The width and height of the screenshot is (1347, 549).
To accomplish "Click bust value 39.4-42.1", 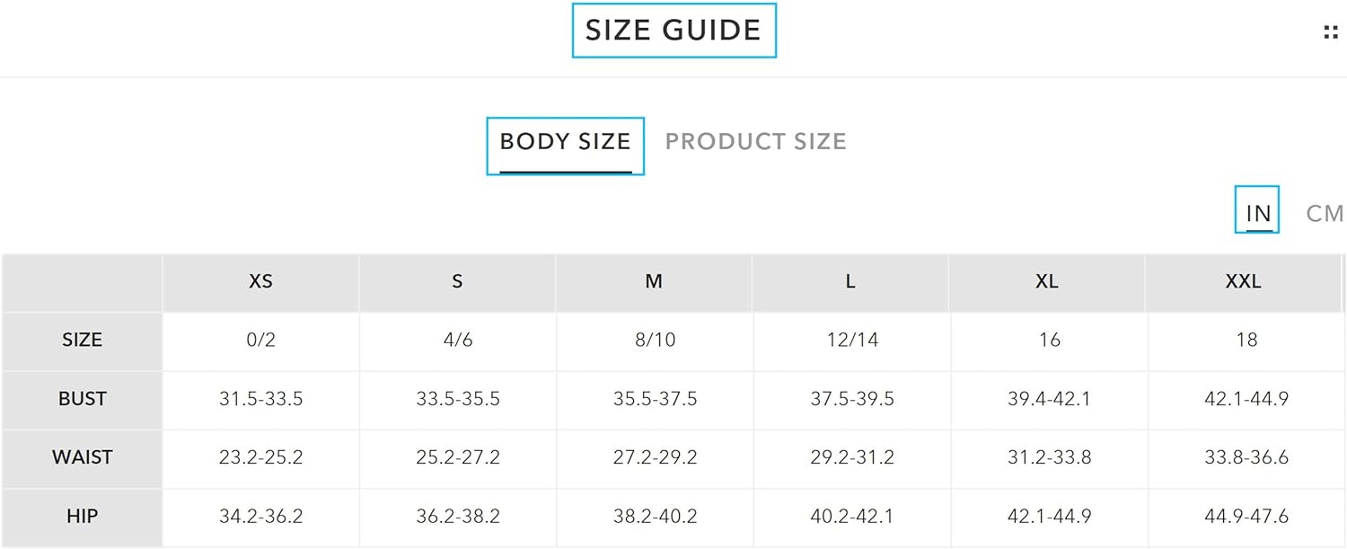I will pos(1049,399).
